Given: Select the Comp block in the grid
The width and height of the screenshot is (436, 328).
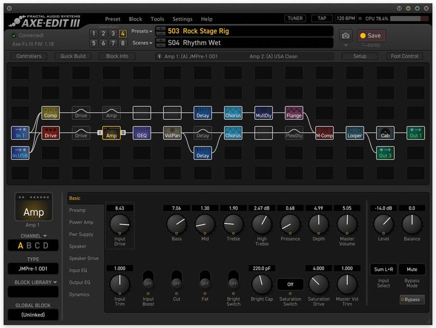Looking at the screenshot, I should tap(50, 113).
